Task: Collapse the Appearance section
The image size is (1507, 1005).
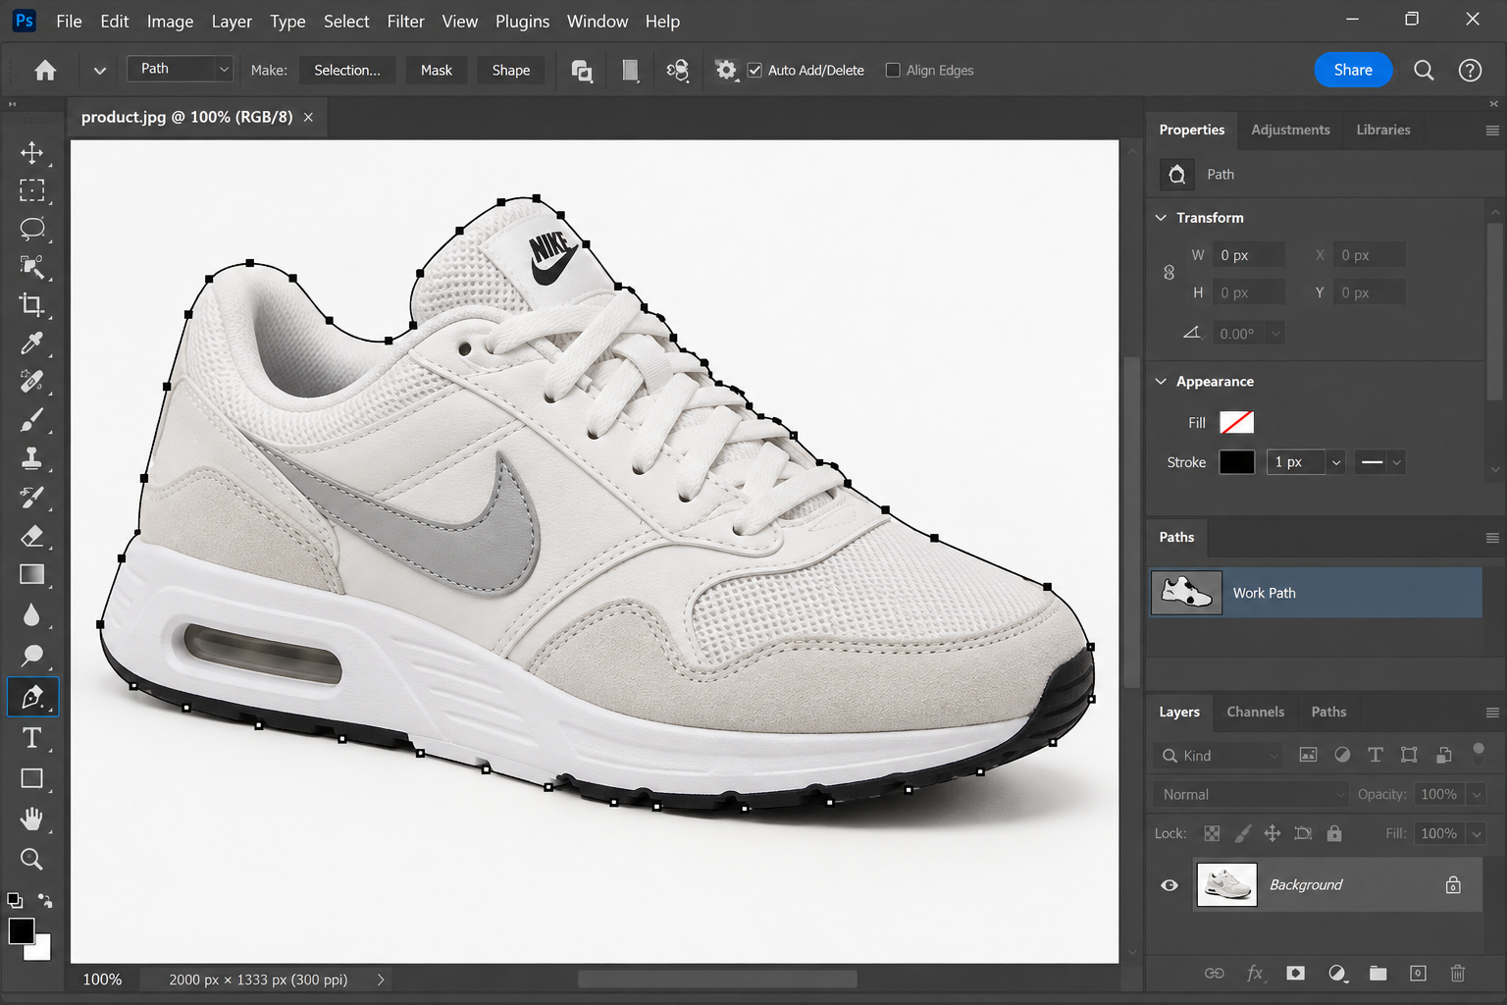Action: tap(1162, 382)
